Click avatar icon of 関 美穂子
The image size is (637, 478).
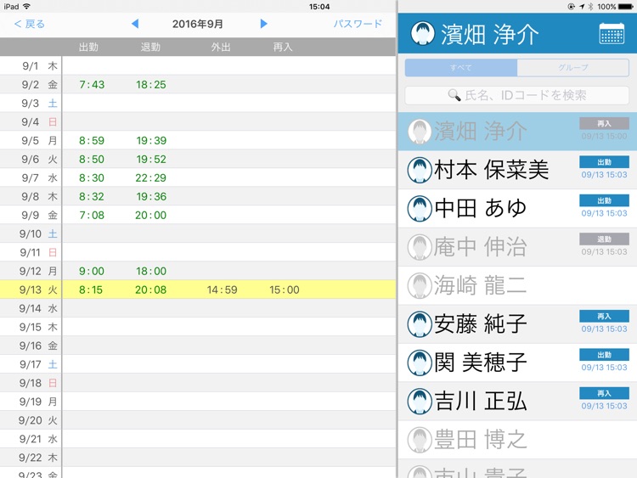coord(420,363)
